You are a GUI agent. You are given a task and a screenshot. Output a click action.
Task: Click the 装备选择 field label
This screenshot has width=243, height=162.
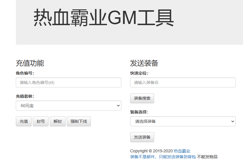coord(139,112)
